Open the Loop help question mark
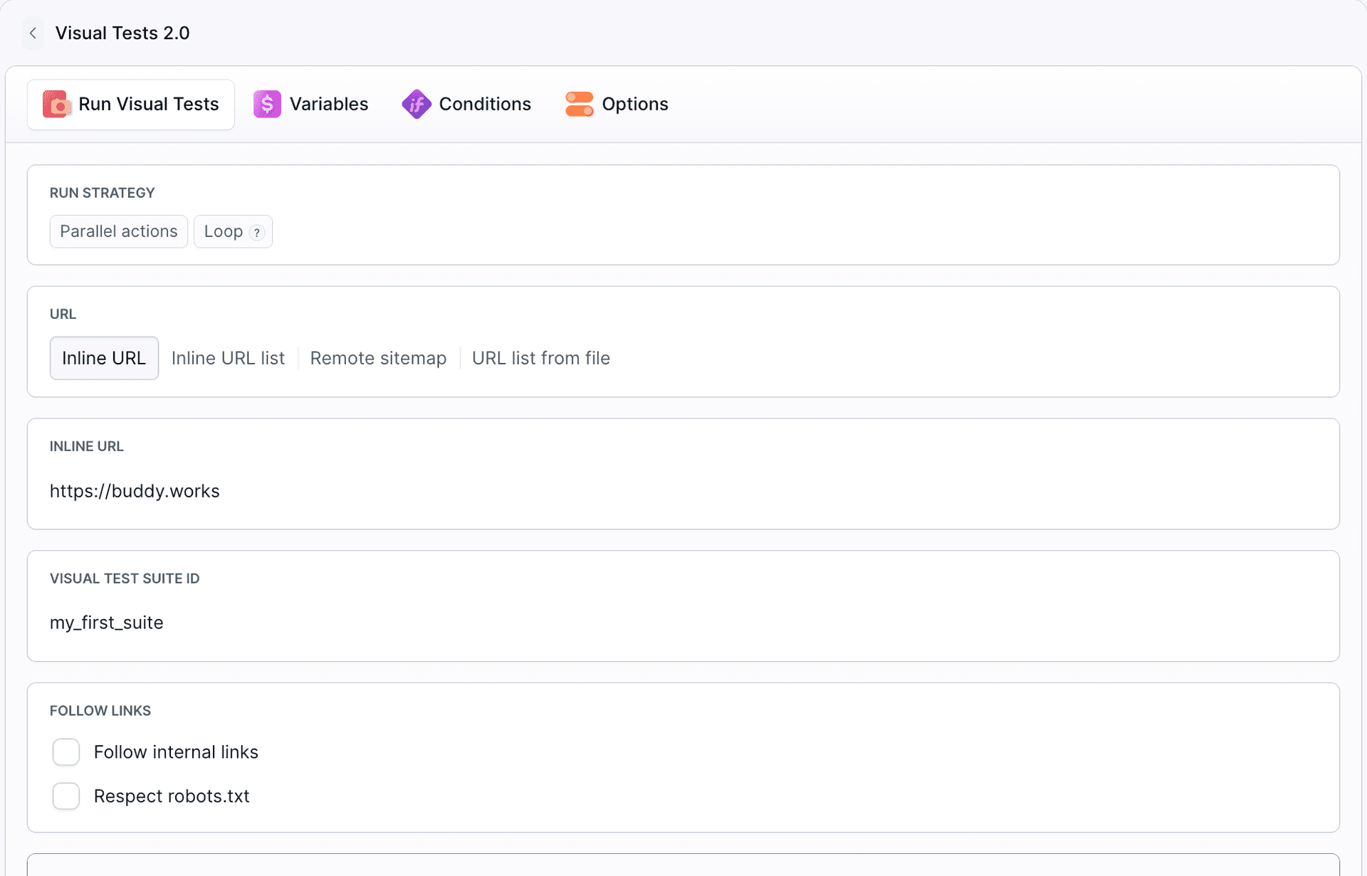 coord(257,233)
